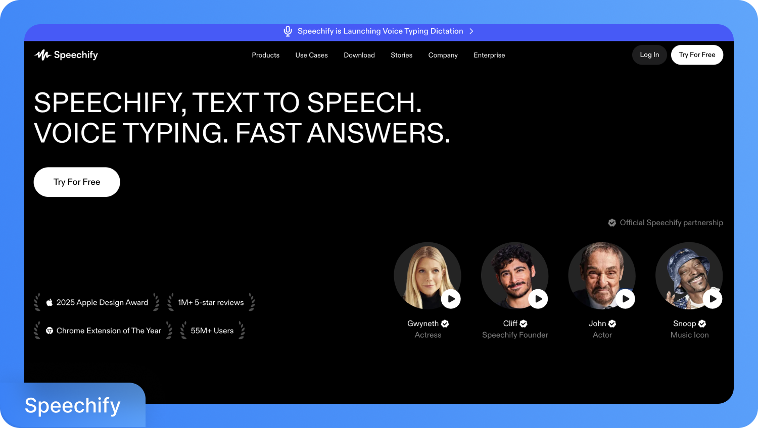Play the video of Speechify Founder Cliff
Image resolution: width=758 pixels, height=428 pixels.
[538, 299]
